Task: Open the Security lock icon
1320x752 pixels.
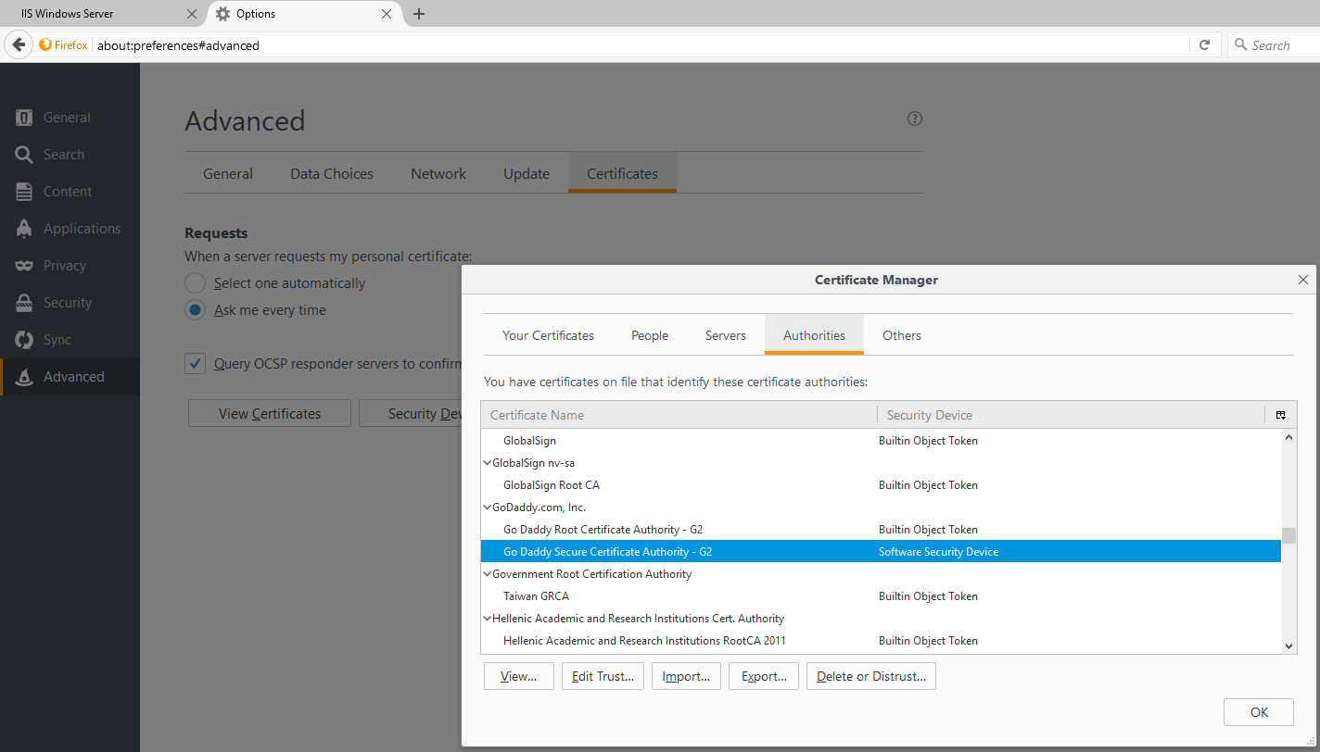Action: [x=24, y=303]
